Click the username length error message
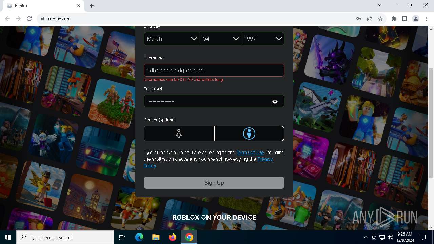The width and height of the screenshot is (434, 244). click(x=184, y=80)
